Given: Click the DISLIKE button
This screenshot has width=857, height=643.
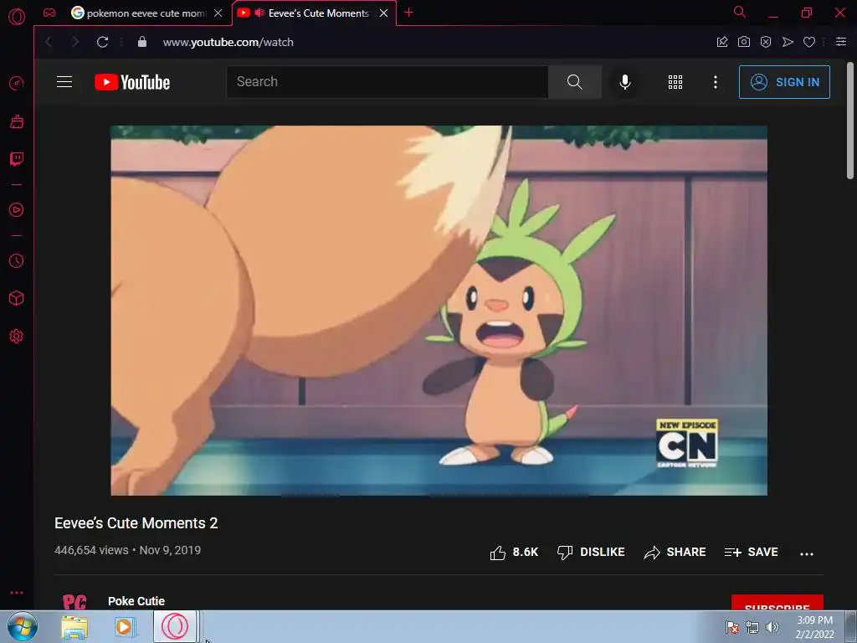Looking at the screenshot, I should pyautogui.click(x=591, y=553).
